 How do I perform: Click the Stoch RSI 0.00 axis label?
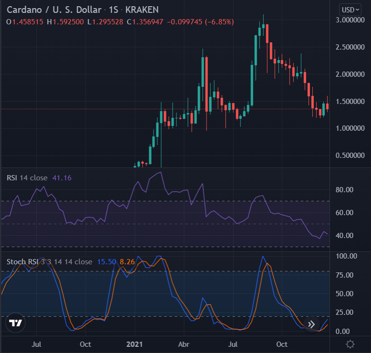point(342,331)
